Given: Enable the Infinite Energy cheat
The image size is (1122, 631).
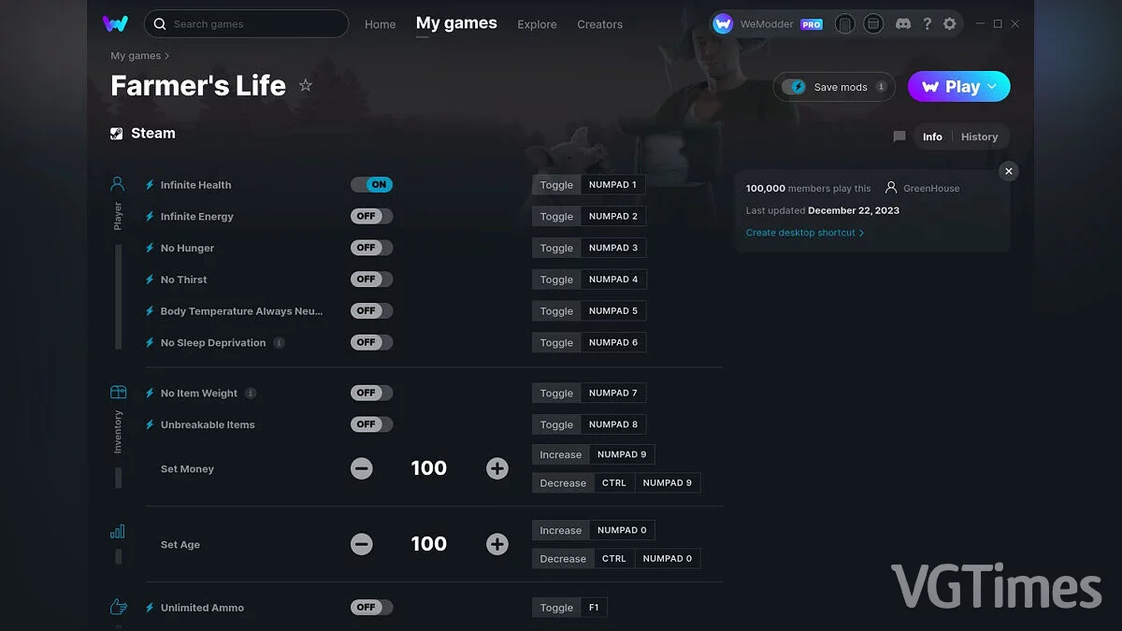Looking at the screenshot, I should [371, 216].
